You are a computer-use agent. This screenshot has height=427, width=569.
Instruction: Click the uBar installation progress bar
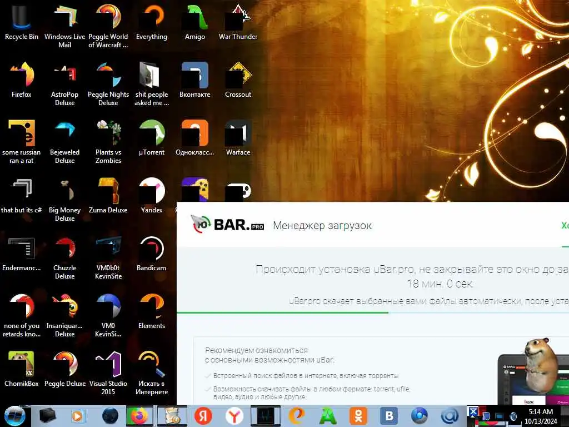tap(373, 312)
